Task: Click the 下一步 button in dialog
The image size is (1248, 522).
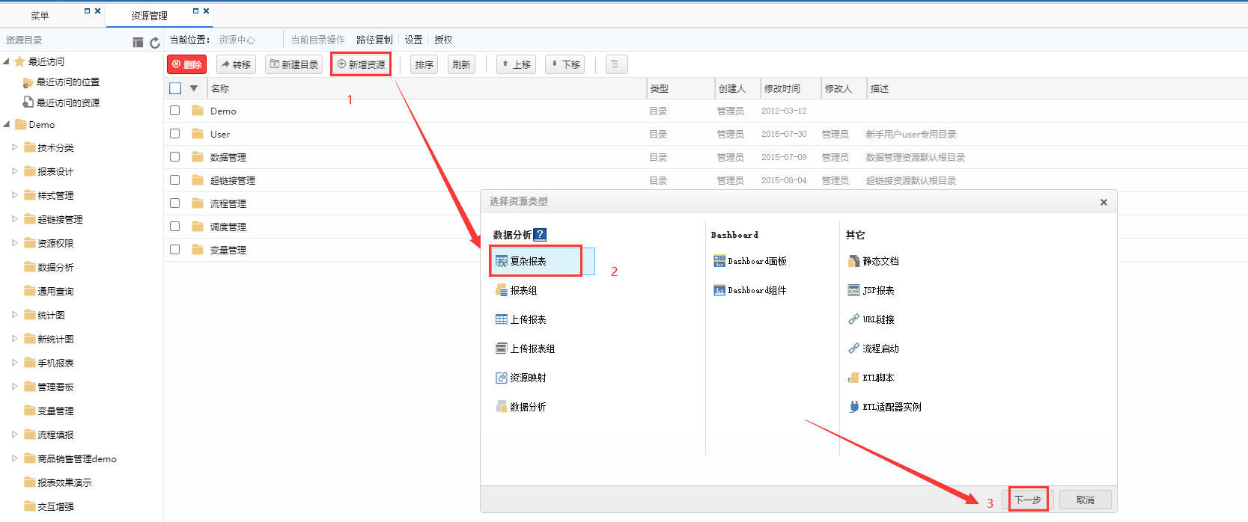Action: click(1027, 500)
